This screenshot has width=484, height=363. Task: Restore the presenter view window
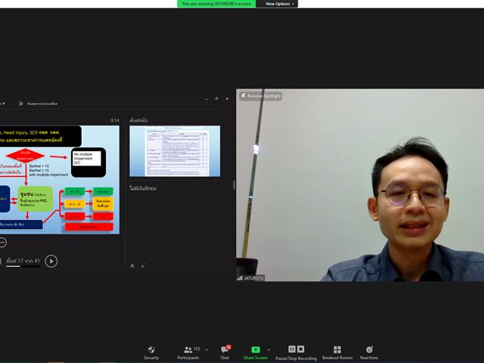[216, 99]
